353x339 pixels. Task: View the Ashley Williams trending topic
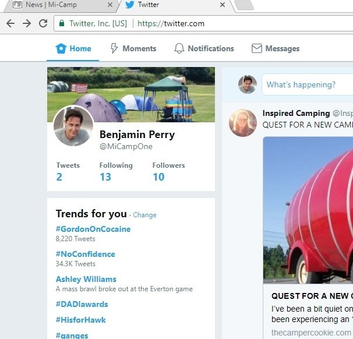[86, 279]
